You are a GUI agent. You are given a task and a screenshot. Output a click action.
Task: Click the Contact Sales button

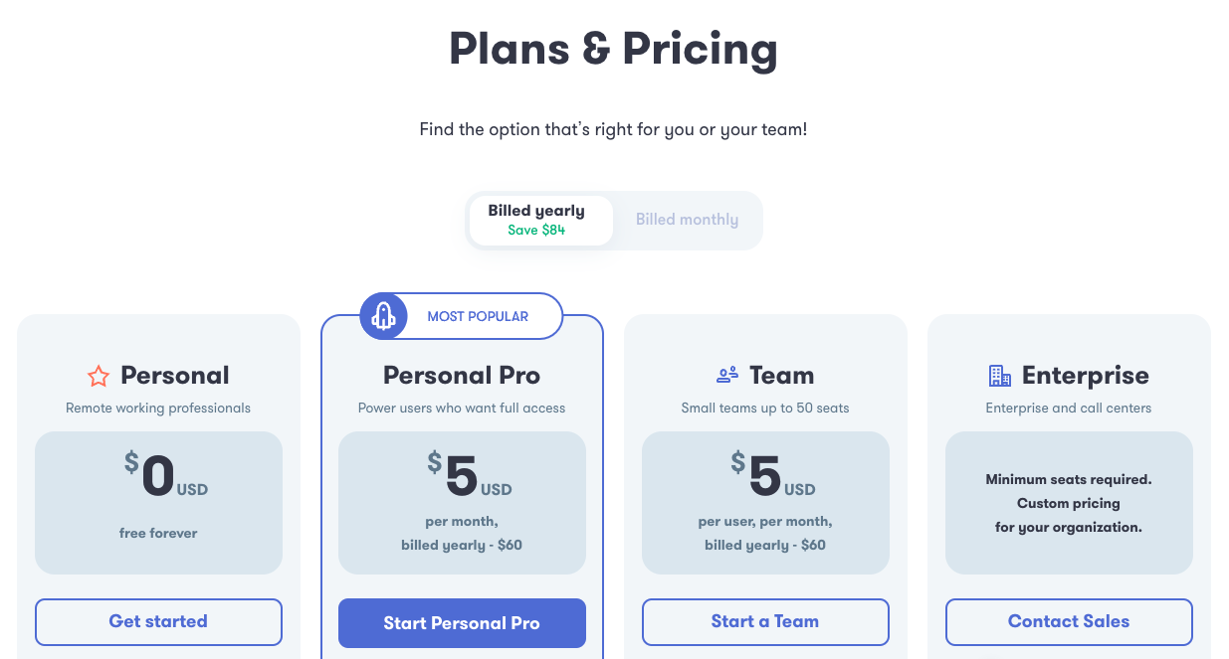pos(1069,622)
